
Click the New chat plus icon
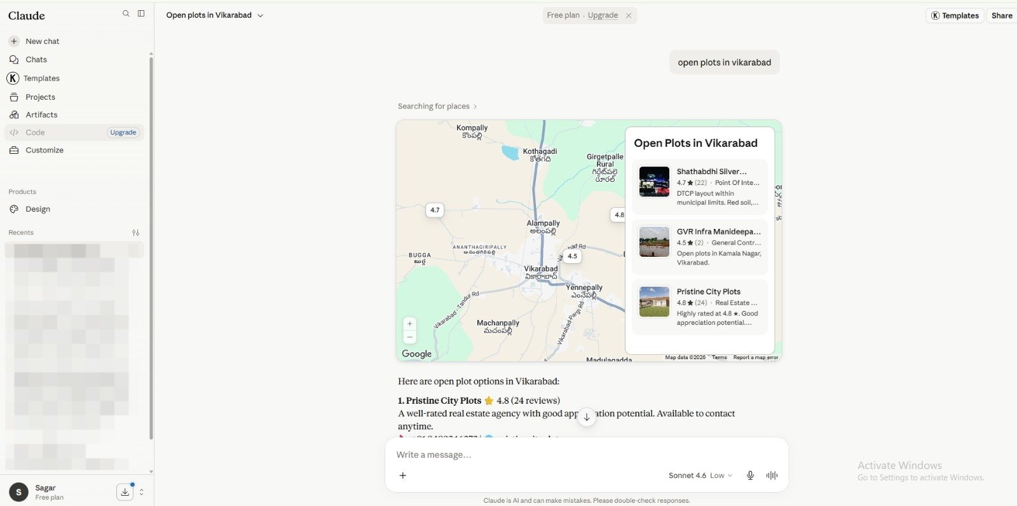click(x=14, y=41)
